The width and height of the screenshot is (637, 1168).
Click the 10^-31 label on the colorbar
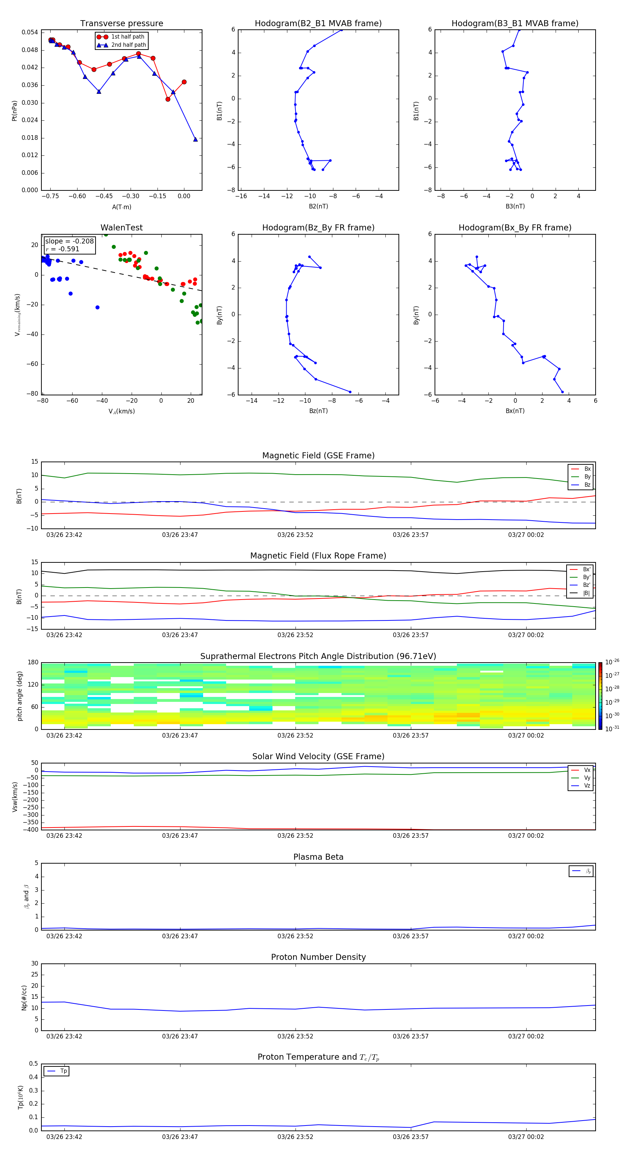612,729
